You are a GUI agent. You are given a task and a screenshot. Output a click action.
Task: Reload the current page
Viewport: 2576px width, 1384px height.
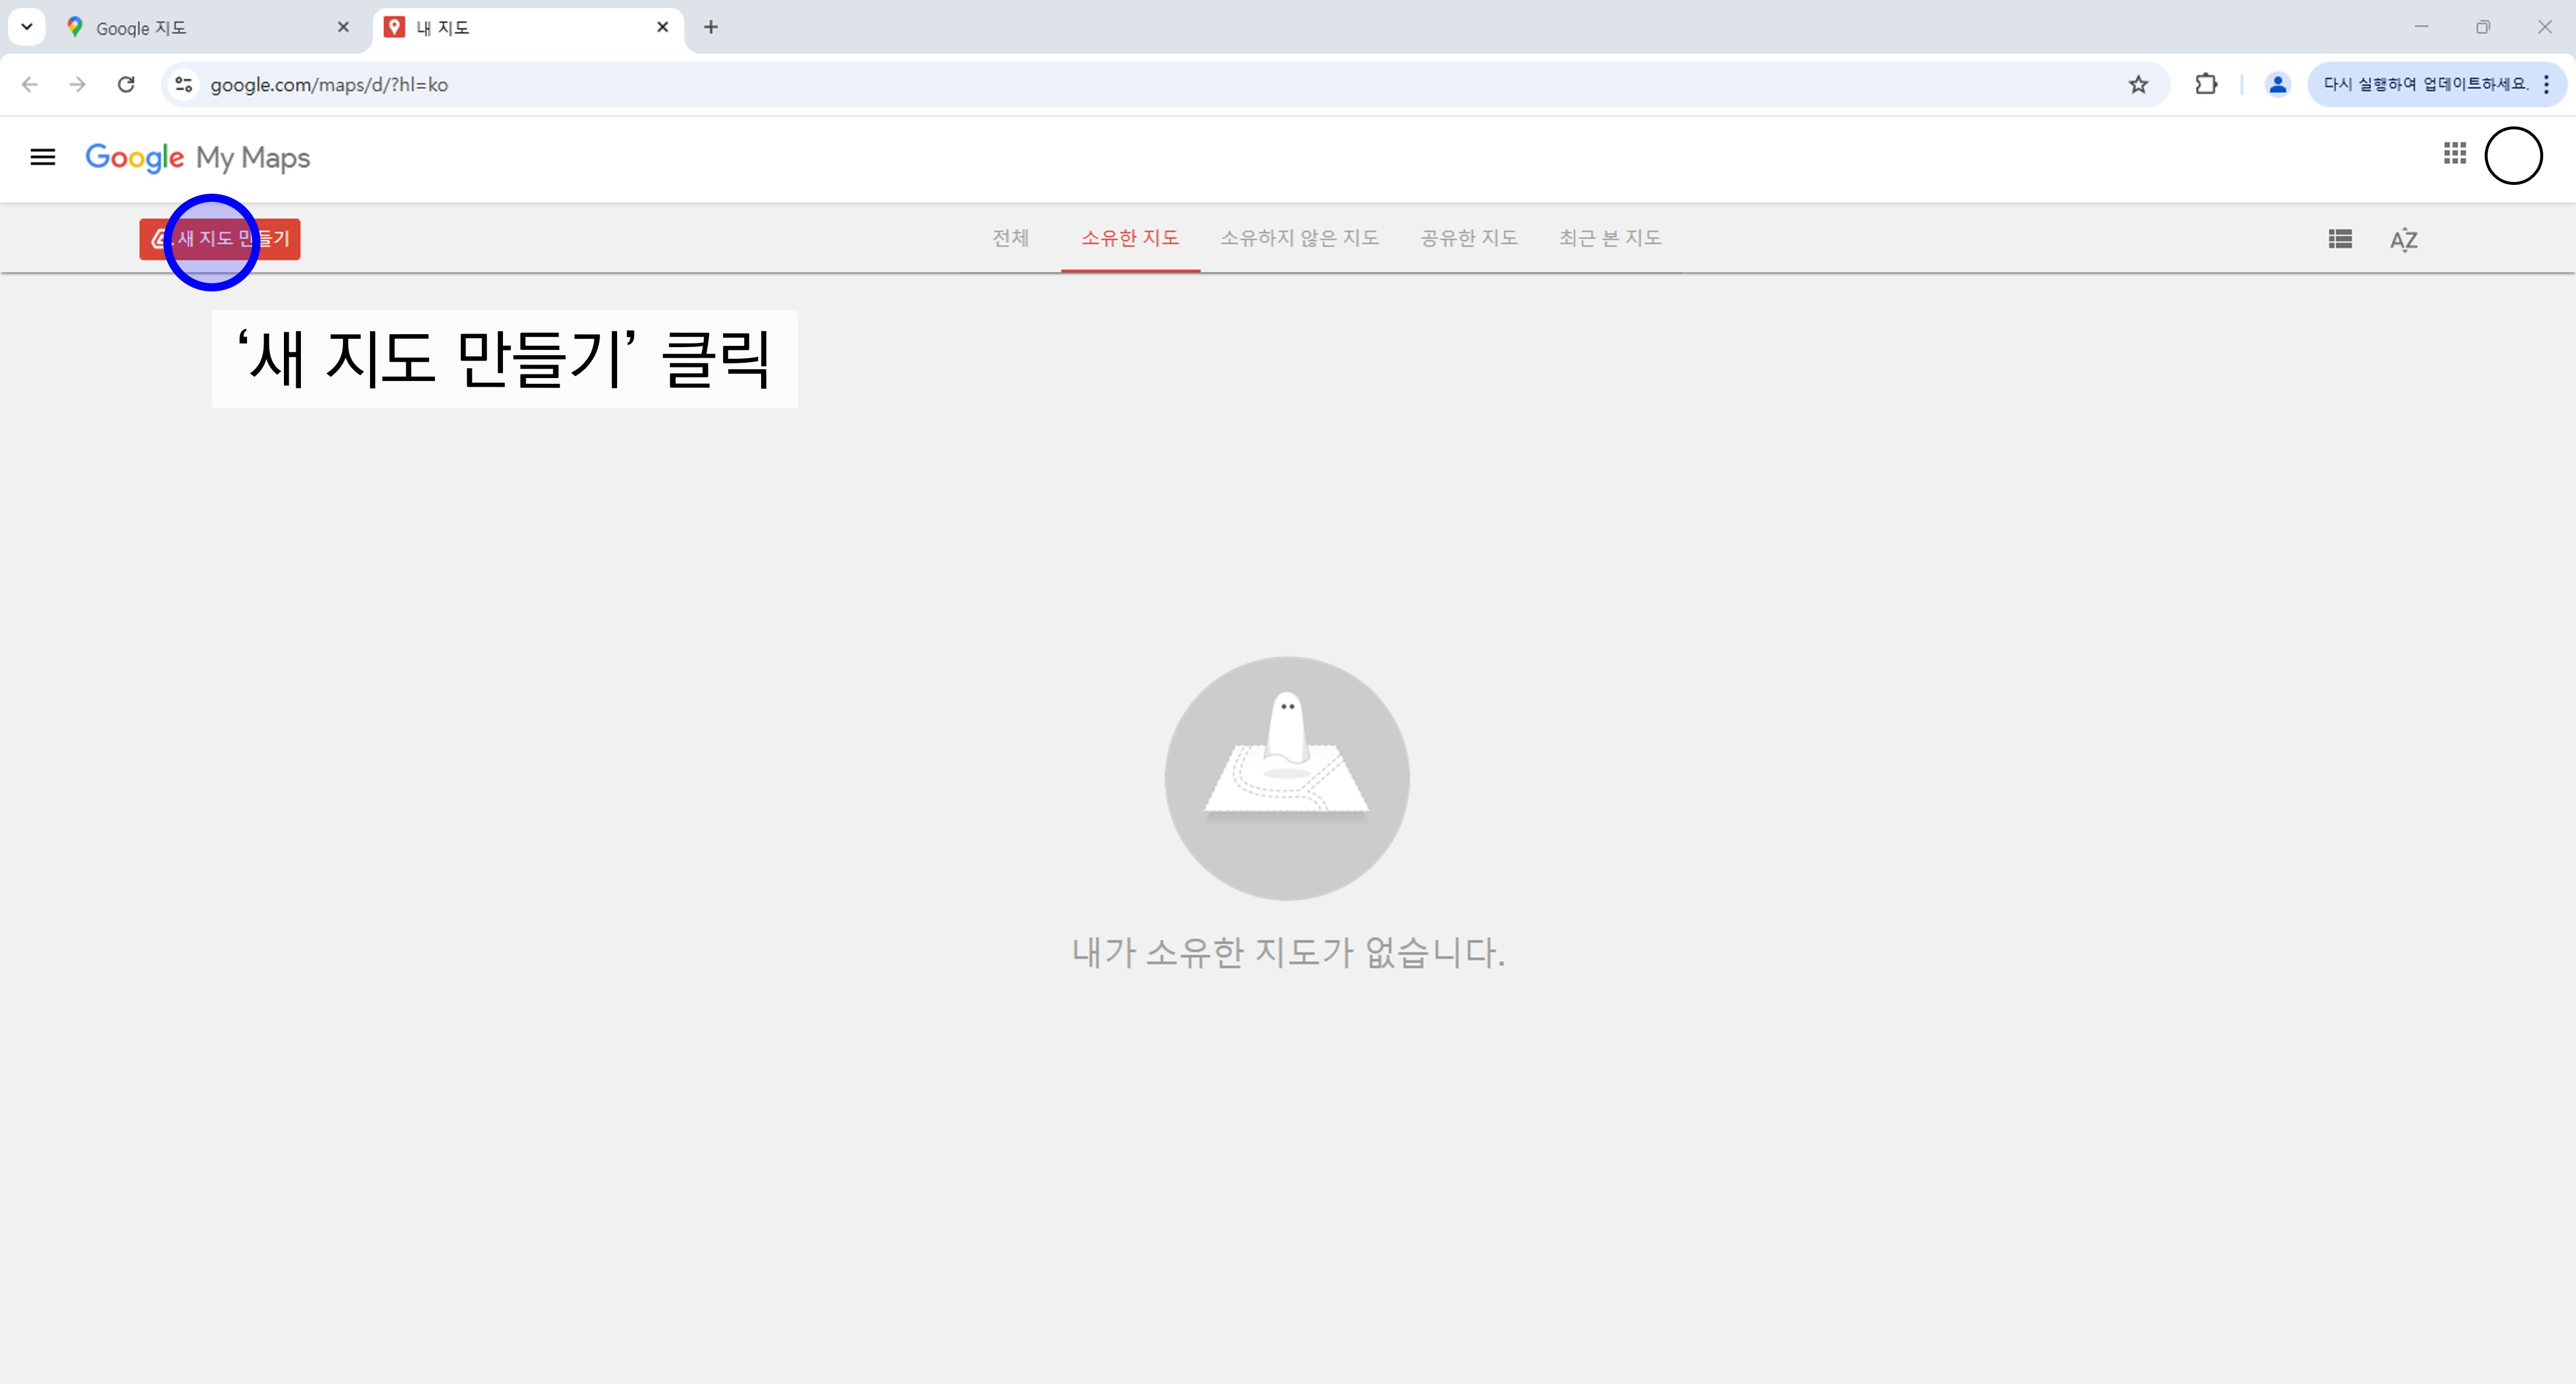click(x=126, y=85)
